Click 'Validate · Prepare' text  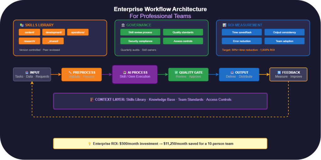coord(82,76)
